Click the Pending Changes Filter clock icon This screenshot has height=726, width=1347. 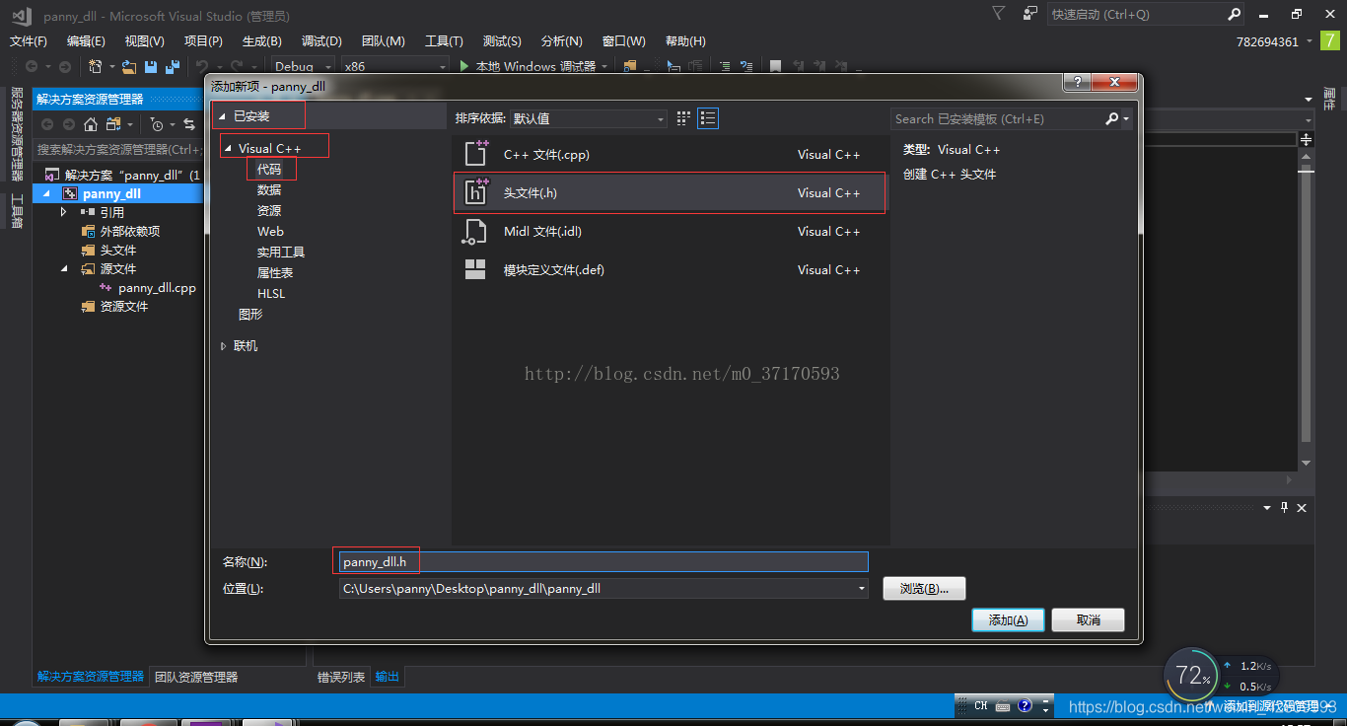[x=157, y=124]
